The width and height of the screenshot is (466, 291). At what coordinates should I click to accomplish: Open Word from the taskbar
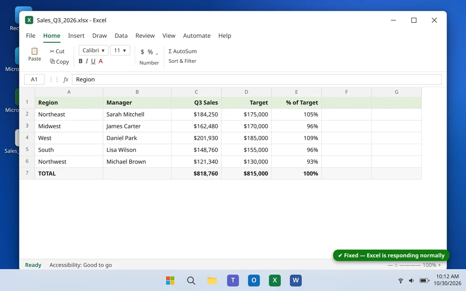(296, 280)
